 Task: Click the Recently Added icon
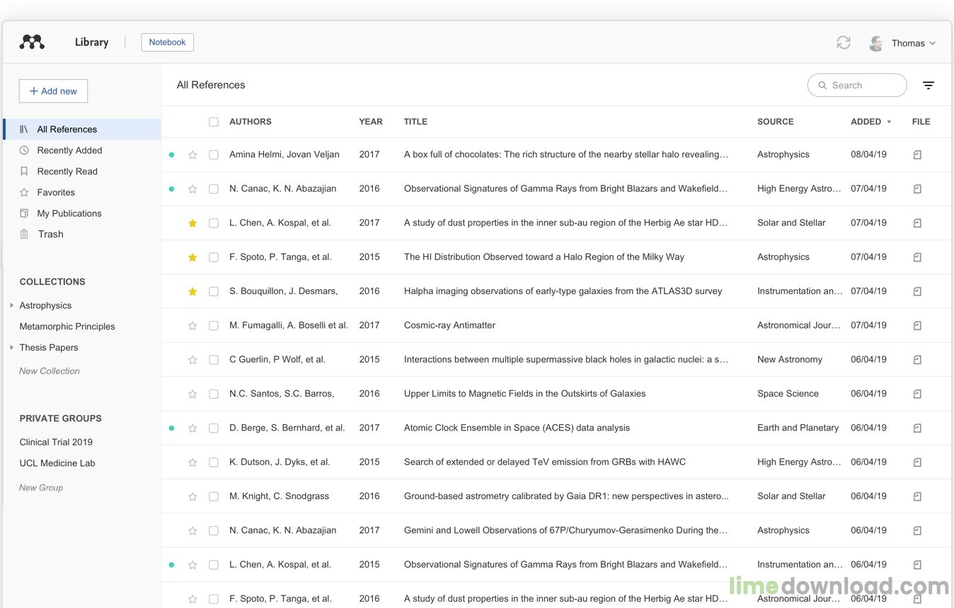click(24, 150)
